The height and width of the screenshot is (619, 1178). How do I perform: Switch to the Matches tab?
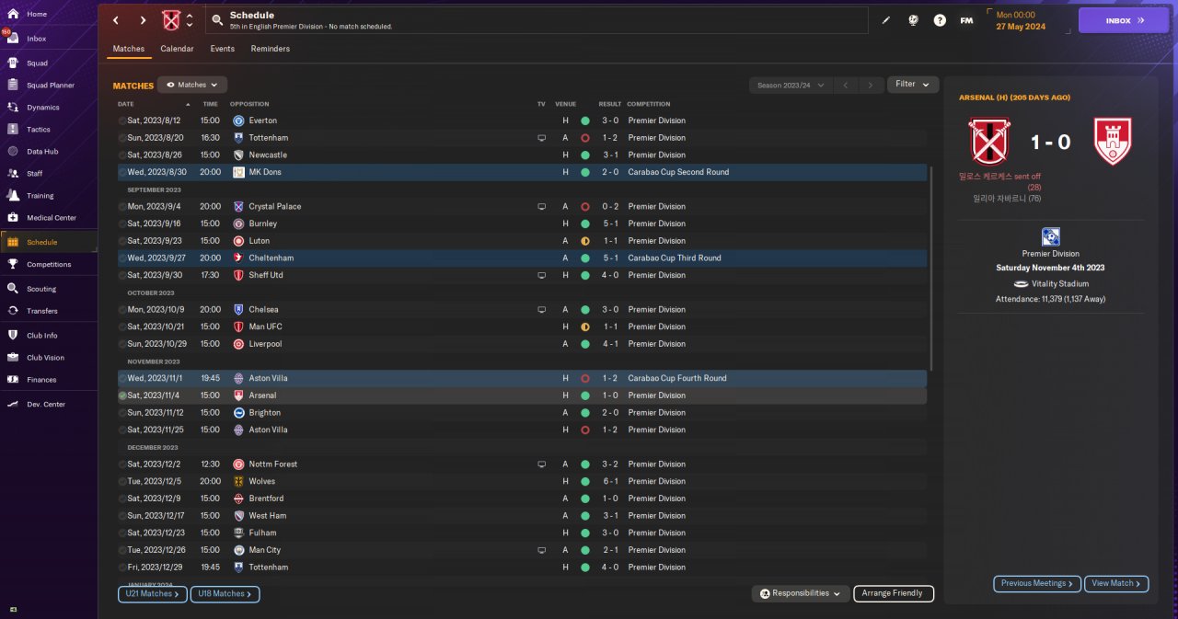pyautogui.click(x=129, y=49)
